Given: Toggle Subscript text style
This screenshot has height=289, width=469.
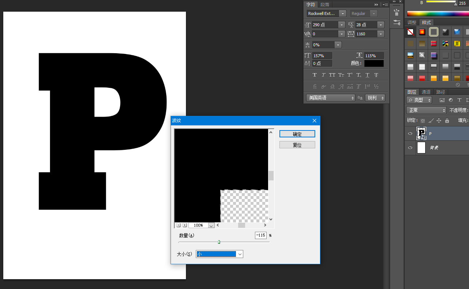Looking at the screenshot, I should [358, 75].
